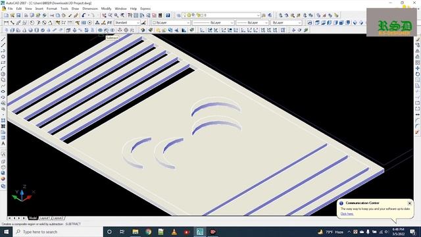The image size is (421, 237).
Task: Switch to the Layout2 tab
Action: [58, 218]
